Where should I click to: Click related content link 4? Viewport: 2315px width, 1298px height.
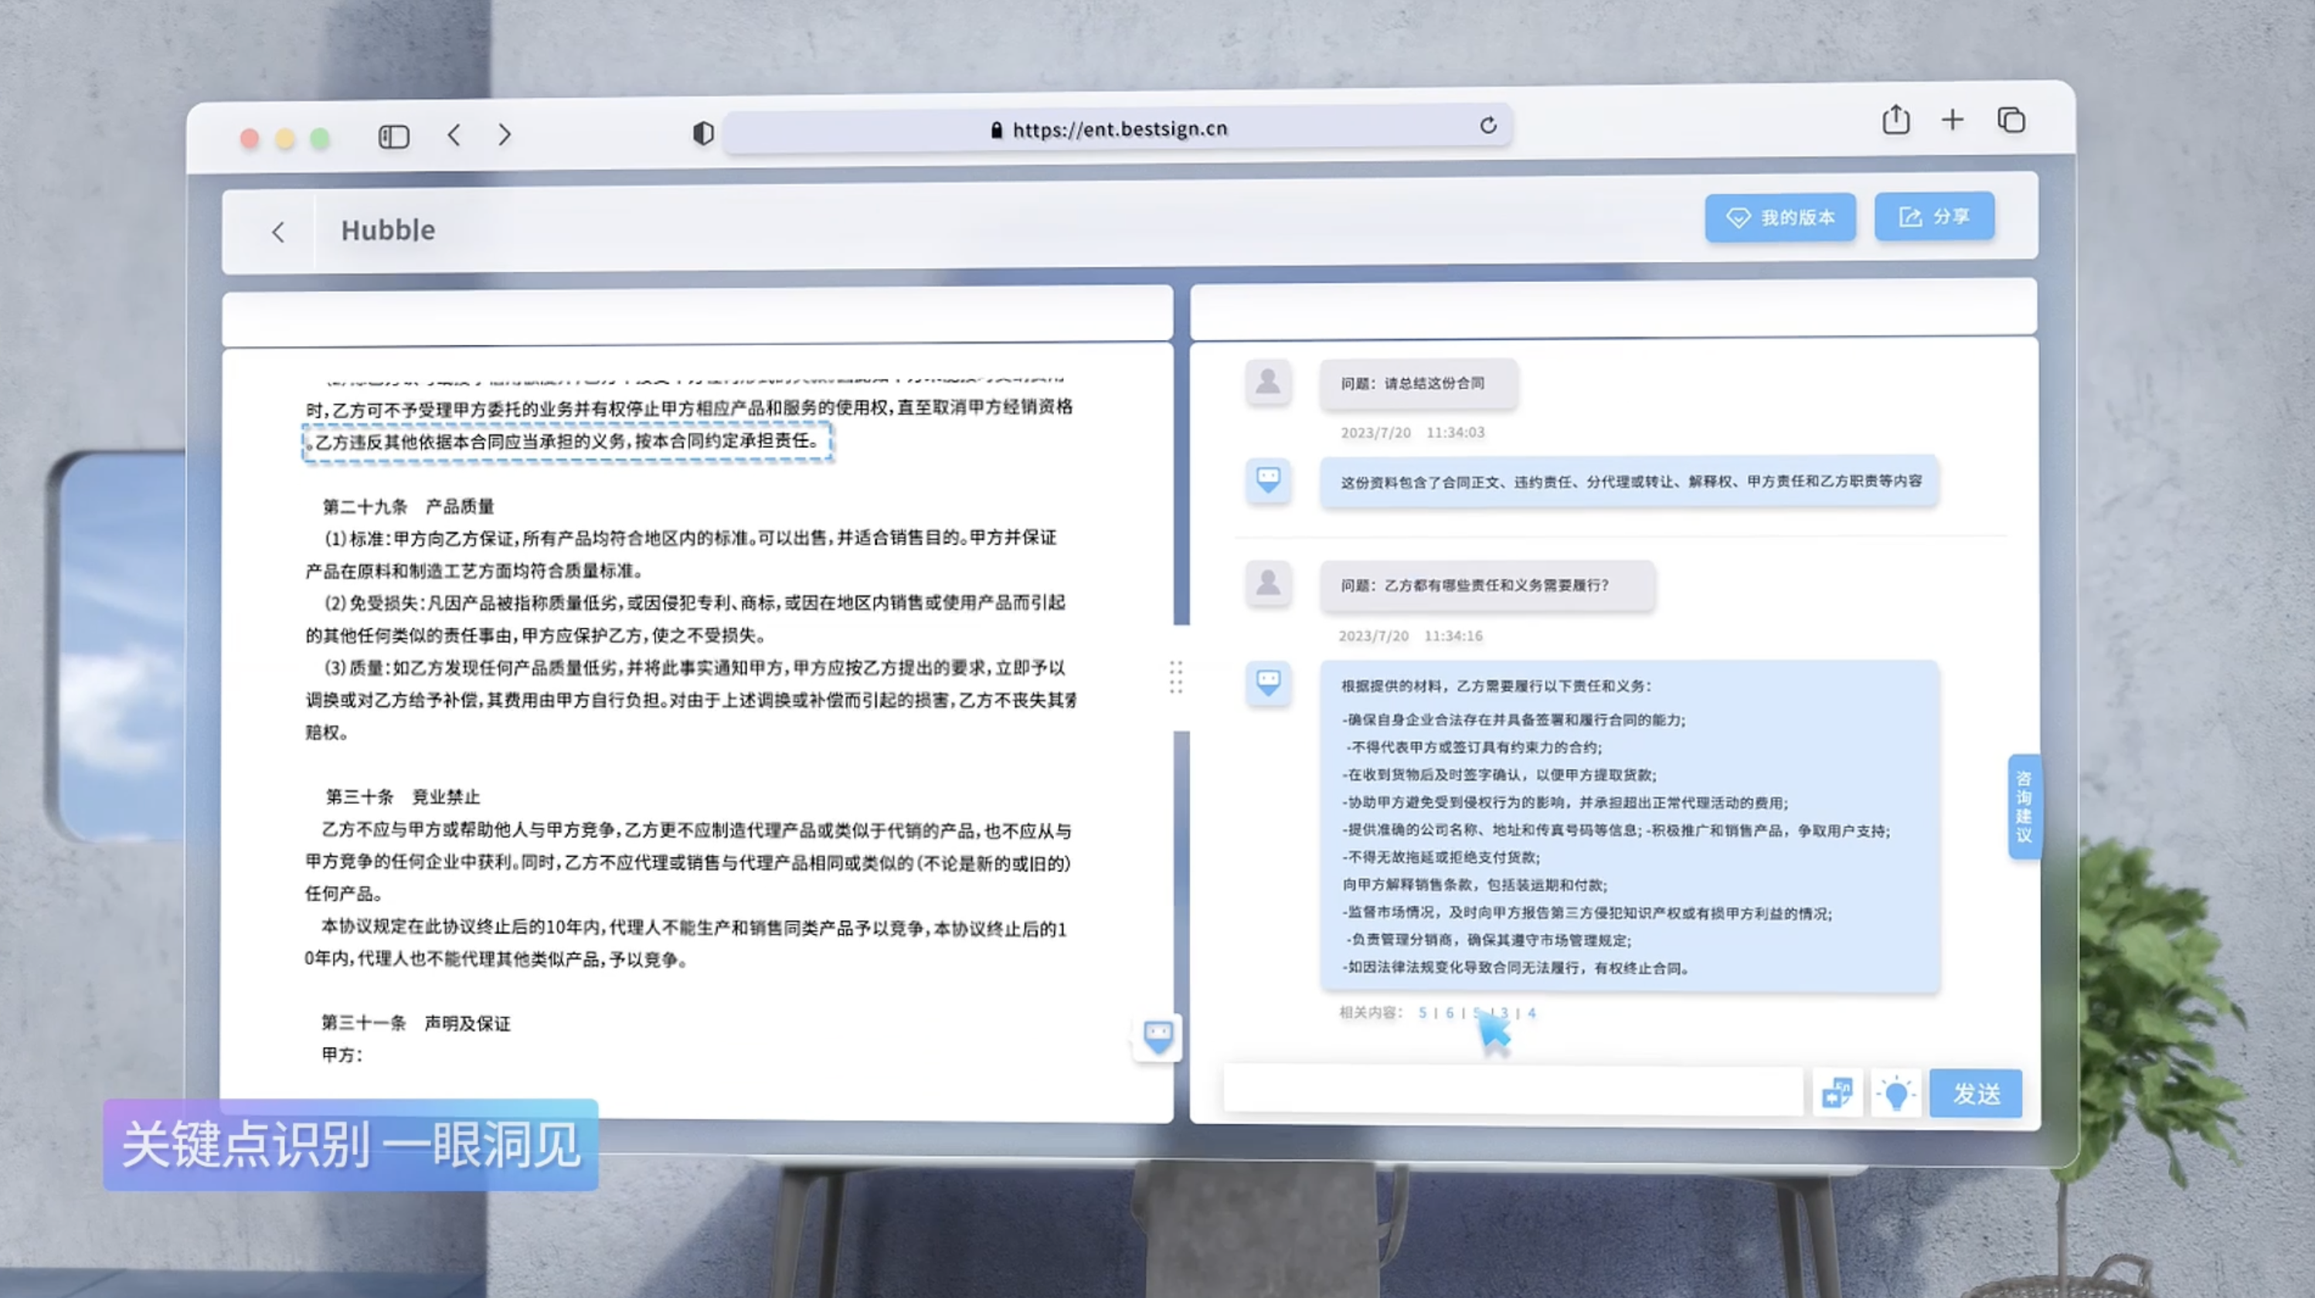(1531, 1013)
